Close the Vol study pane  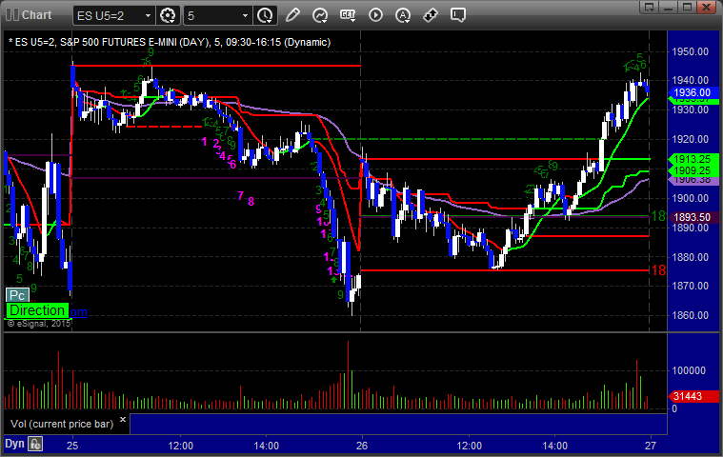tap(123, 419)
